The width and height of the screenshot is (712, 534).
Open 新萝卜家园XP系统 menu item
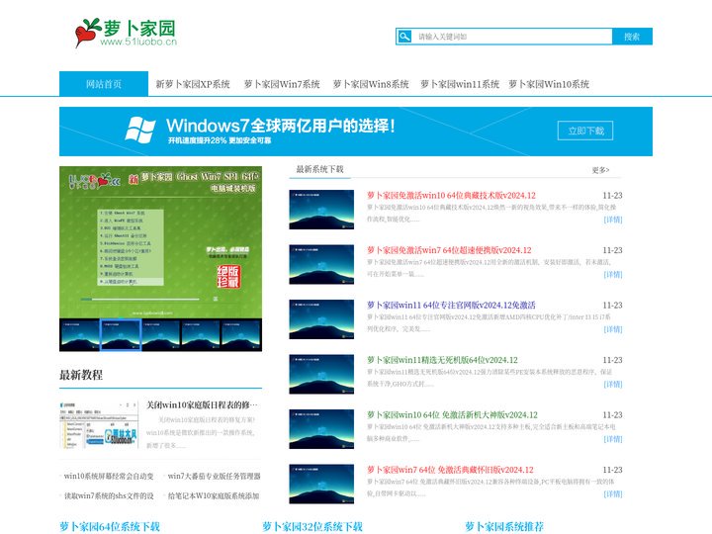193,84
